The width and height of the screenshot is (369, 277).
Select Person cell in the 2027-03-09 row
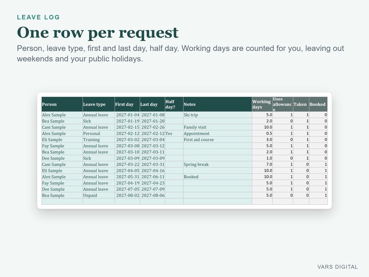point(62,158)
